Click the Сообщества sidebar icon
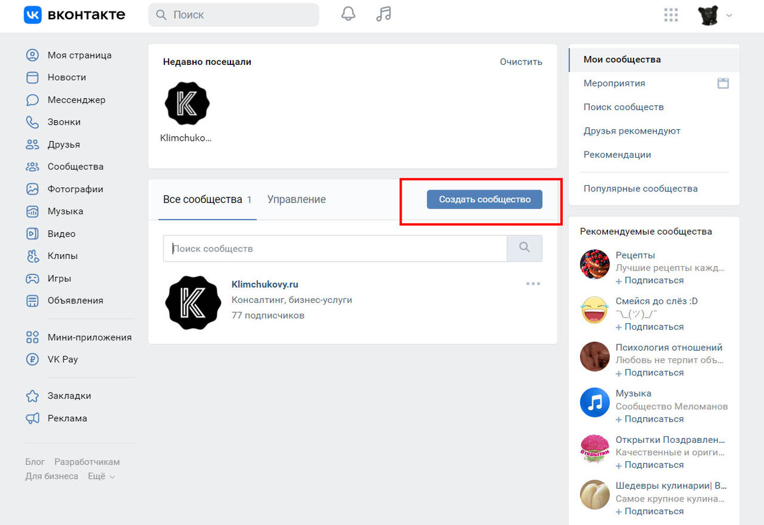This screenshot has width=764, height=525. pyautogui.click(x=32, y=167)
